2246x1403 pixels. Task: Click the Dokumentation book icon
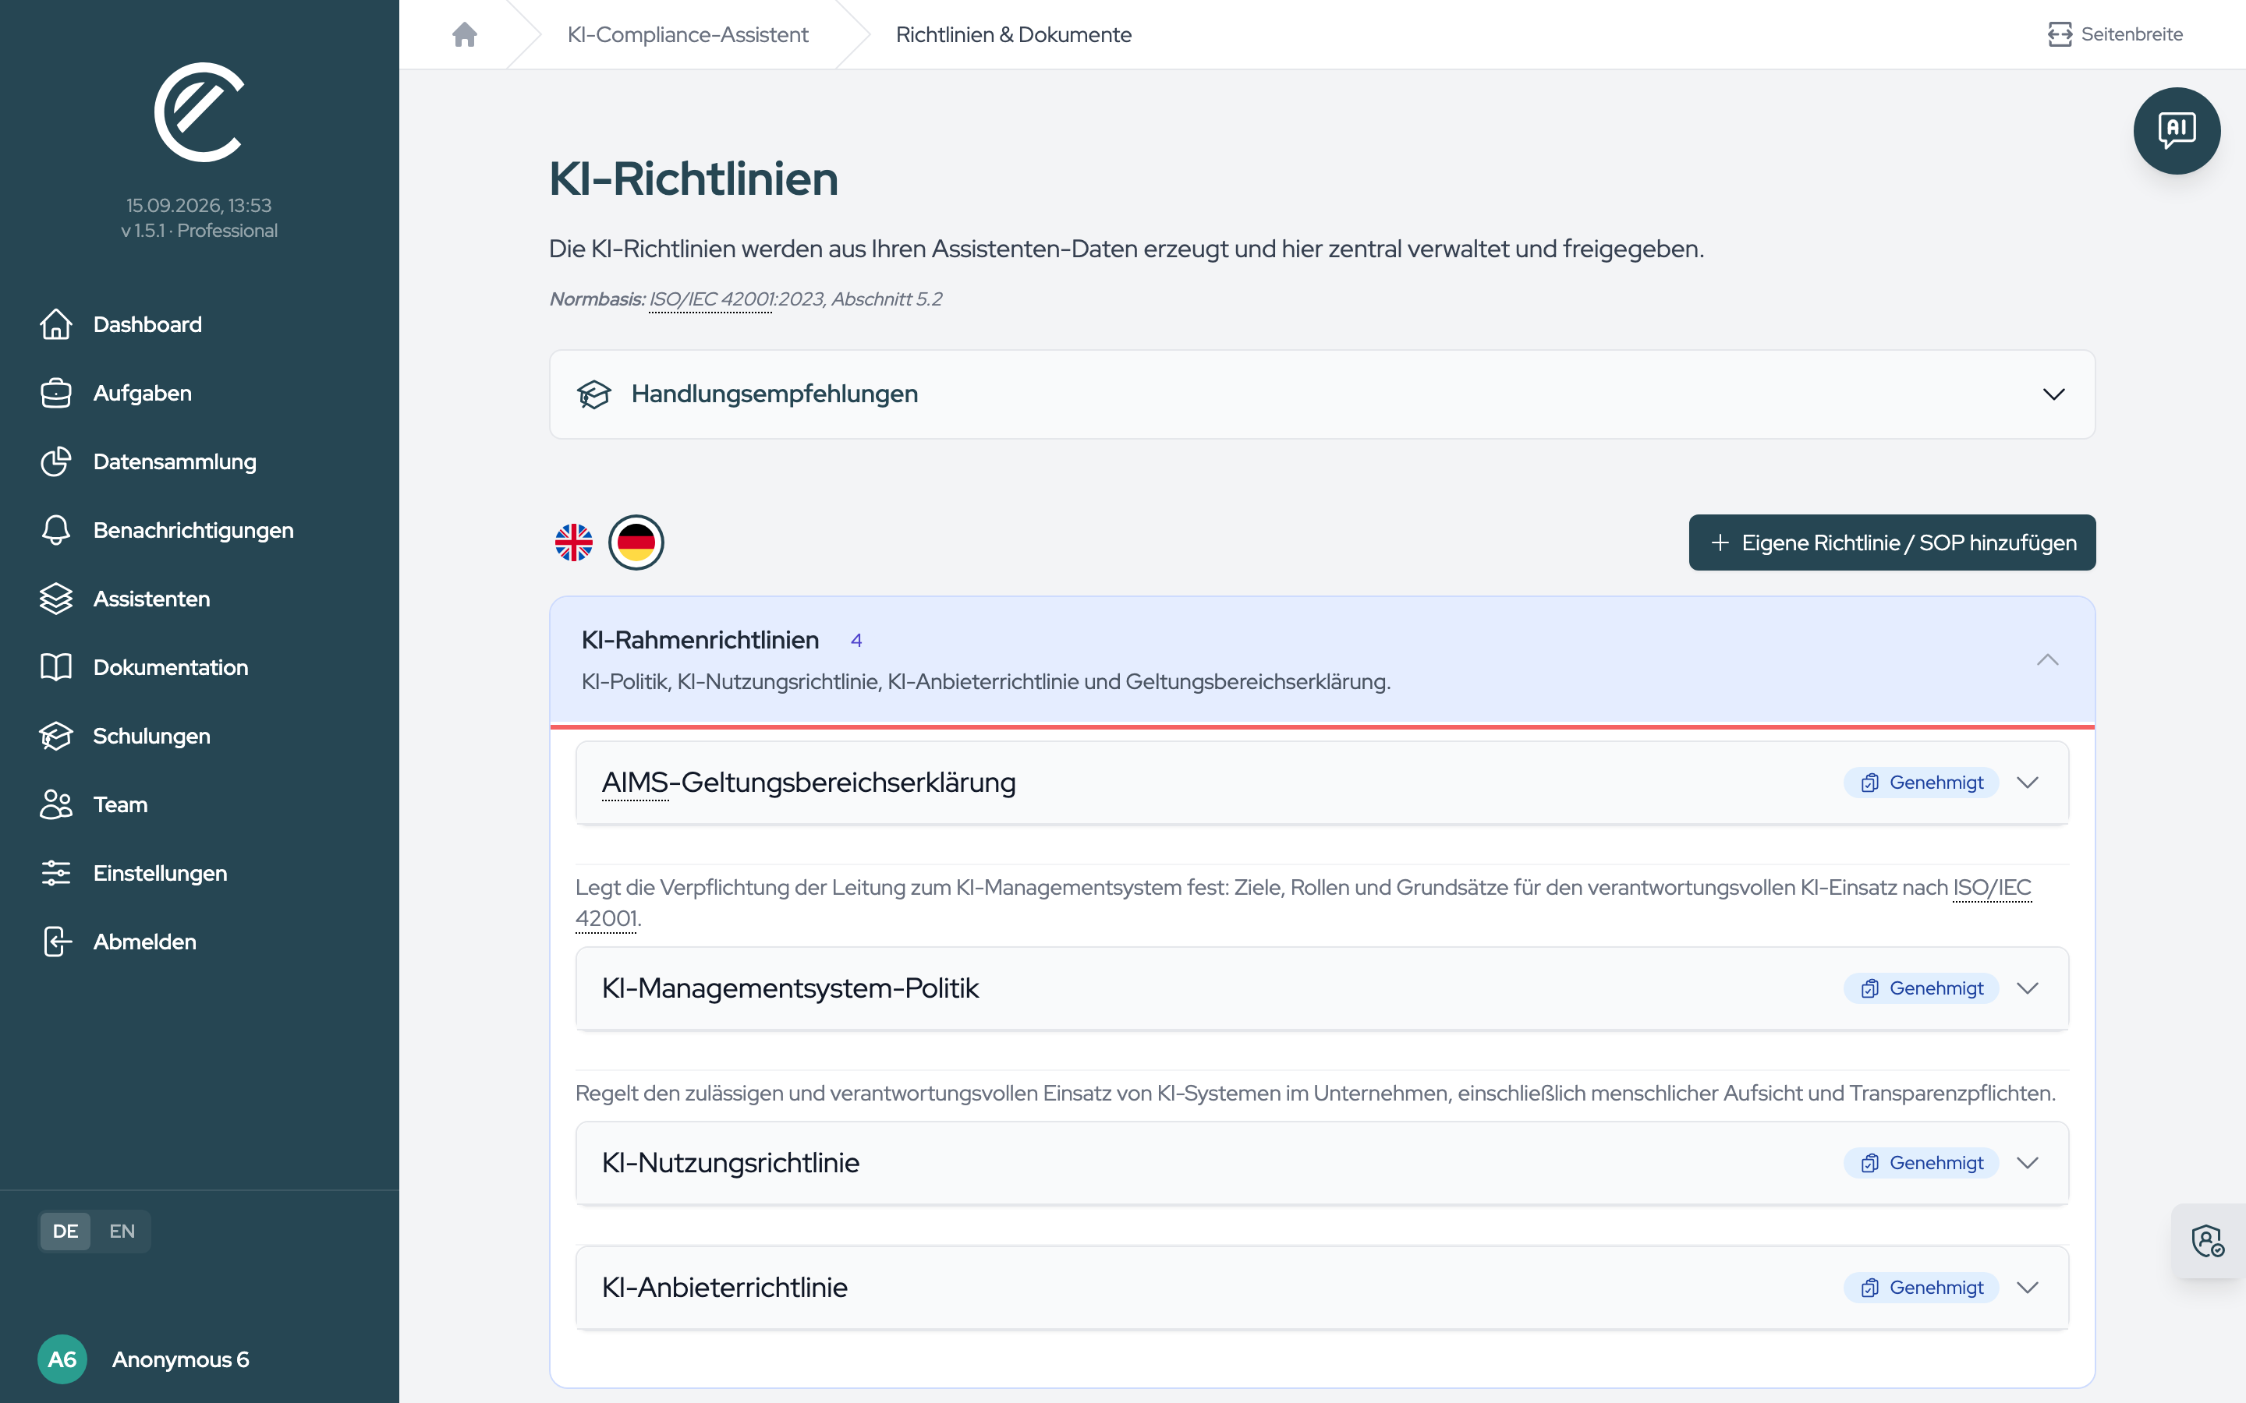(x=55, y=667)
